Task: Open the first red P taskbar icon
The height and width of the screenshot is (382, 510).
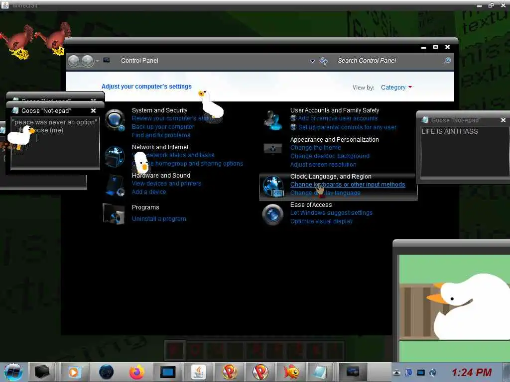Action: pos(229,372)
